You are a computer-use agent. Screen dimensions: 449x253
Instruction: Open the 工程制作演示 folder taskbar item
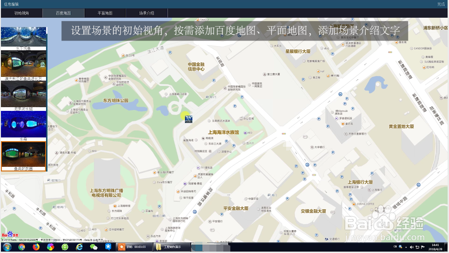tap(172, 247)
